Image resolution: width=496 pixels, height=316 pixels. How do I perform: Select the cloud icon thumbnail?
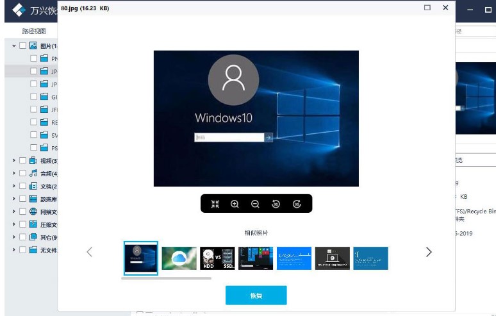pyautogui.click(x=179, y=258)
